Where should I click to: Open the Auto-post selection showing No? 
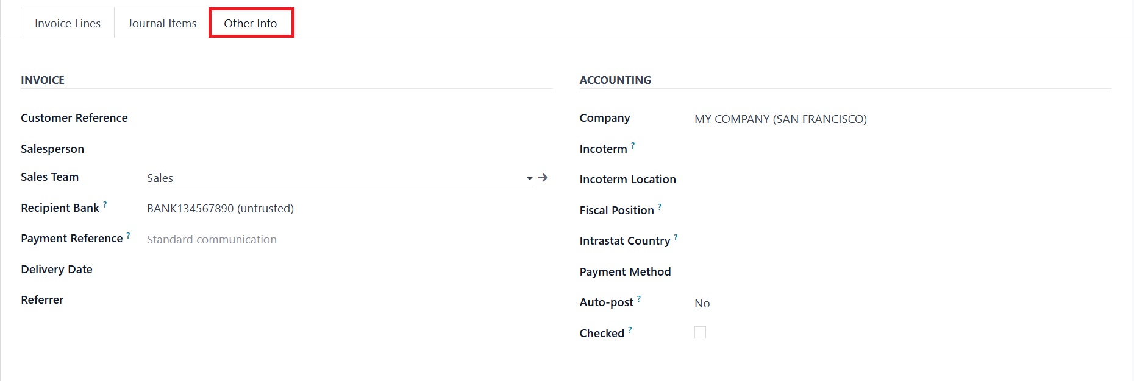702,303
